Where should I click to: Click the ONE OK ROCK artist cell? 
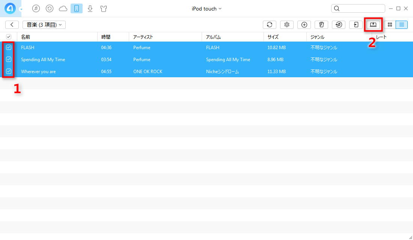148,72
